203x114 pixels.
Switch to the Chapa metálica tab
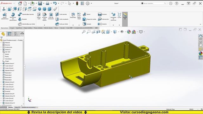coord(28,28)
